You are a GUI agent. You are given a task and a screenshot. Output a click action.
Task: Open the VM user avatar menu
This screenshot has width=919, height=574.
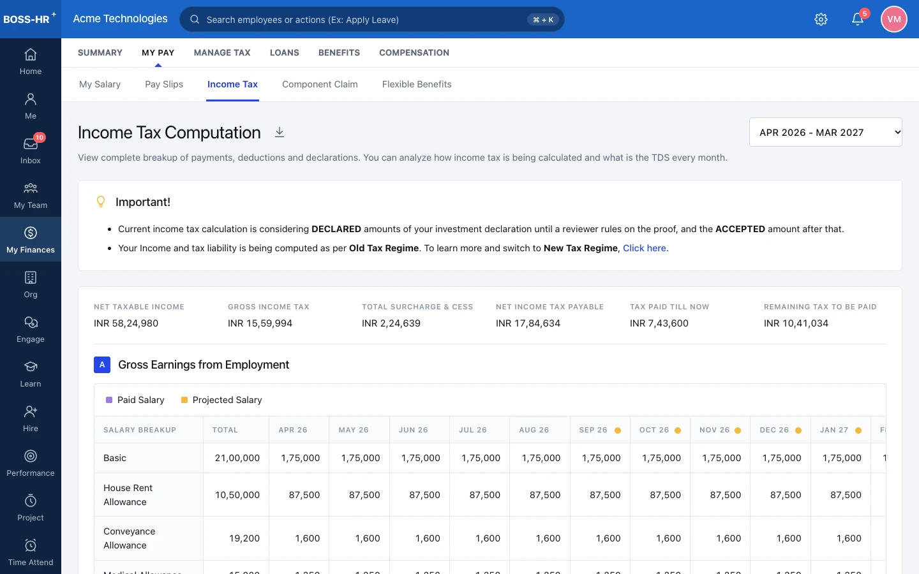point(894,19)
